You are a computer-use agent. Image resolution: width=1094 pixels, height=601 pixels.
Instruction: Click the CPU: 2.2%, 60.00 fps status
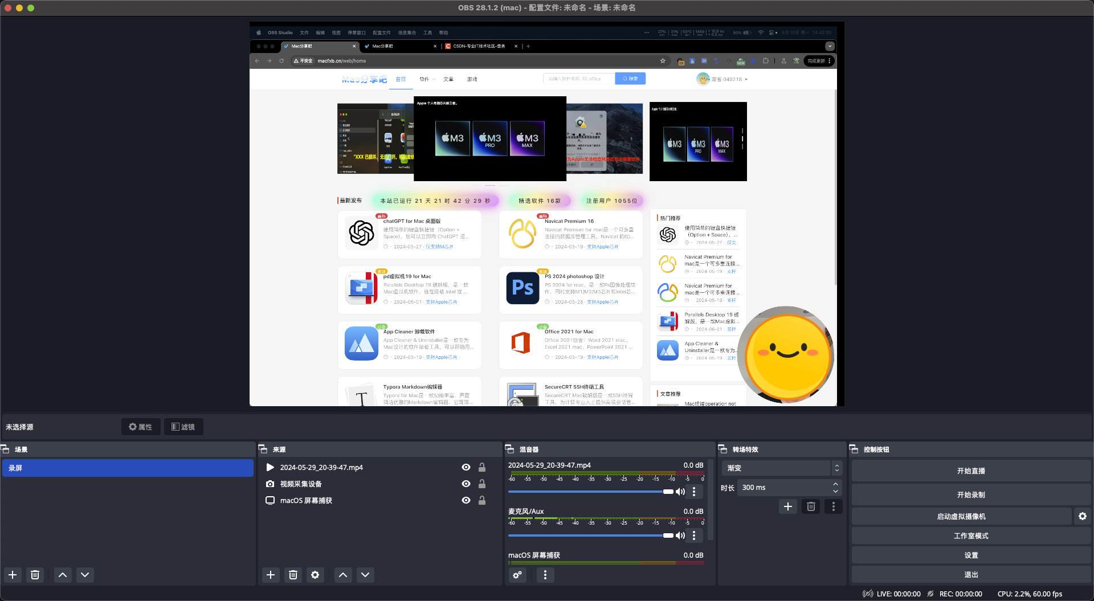[1030, 594]
